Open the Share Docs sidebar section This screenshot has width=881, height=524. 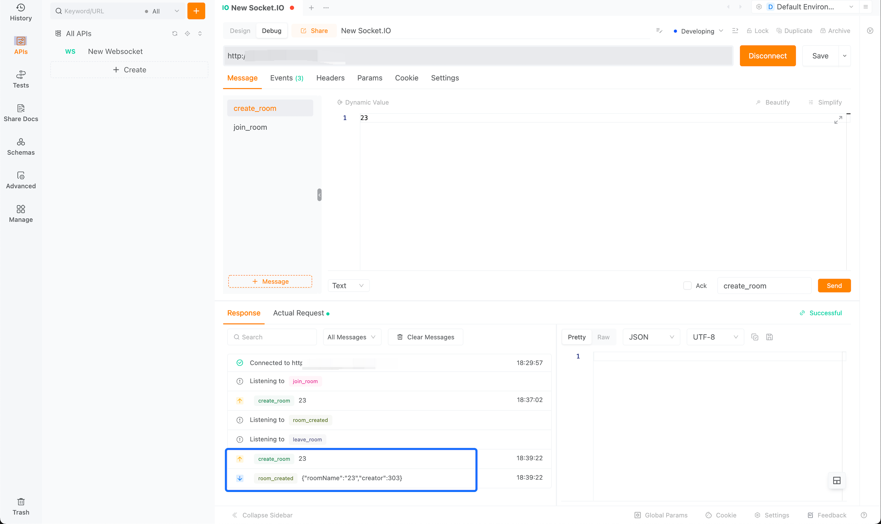pos(21,113)
